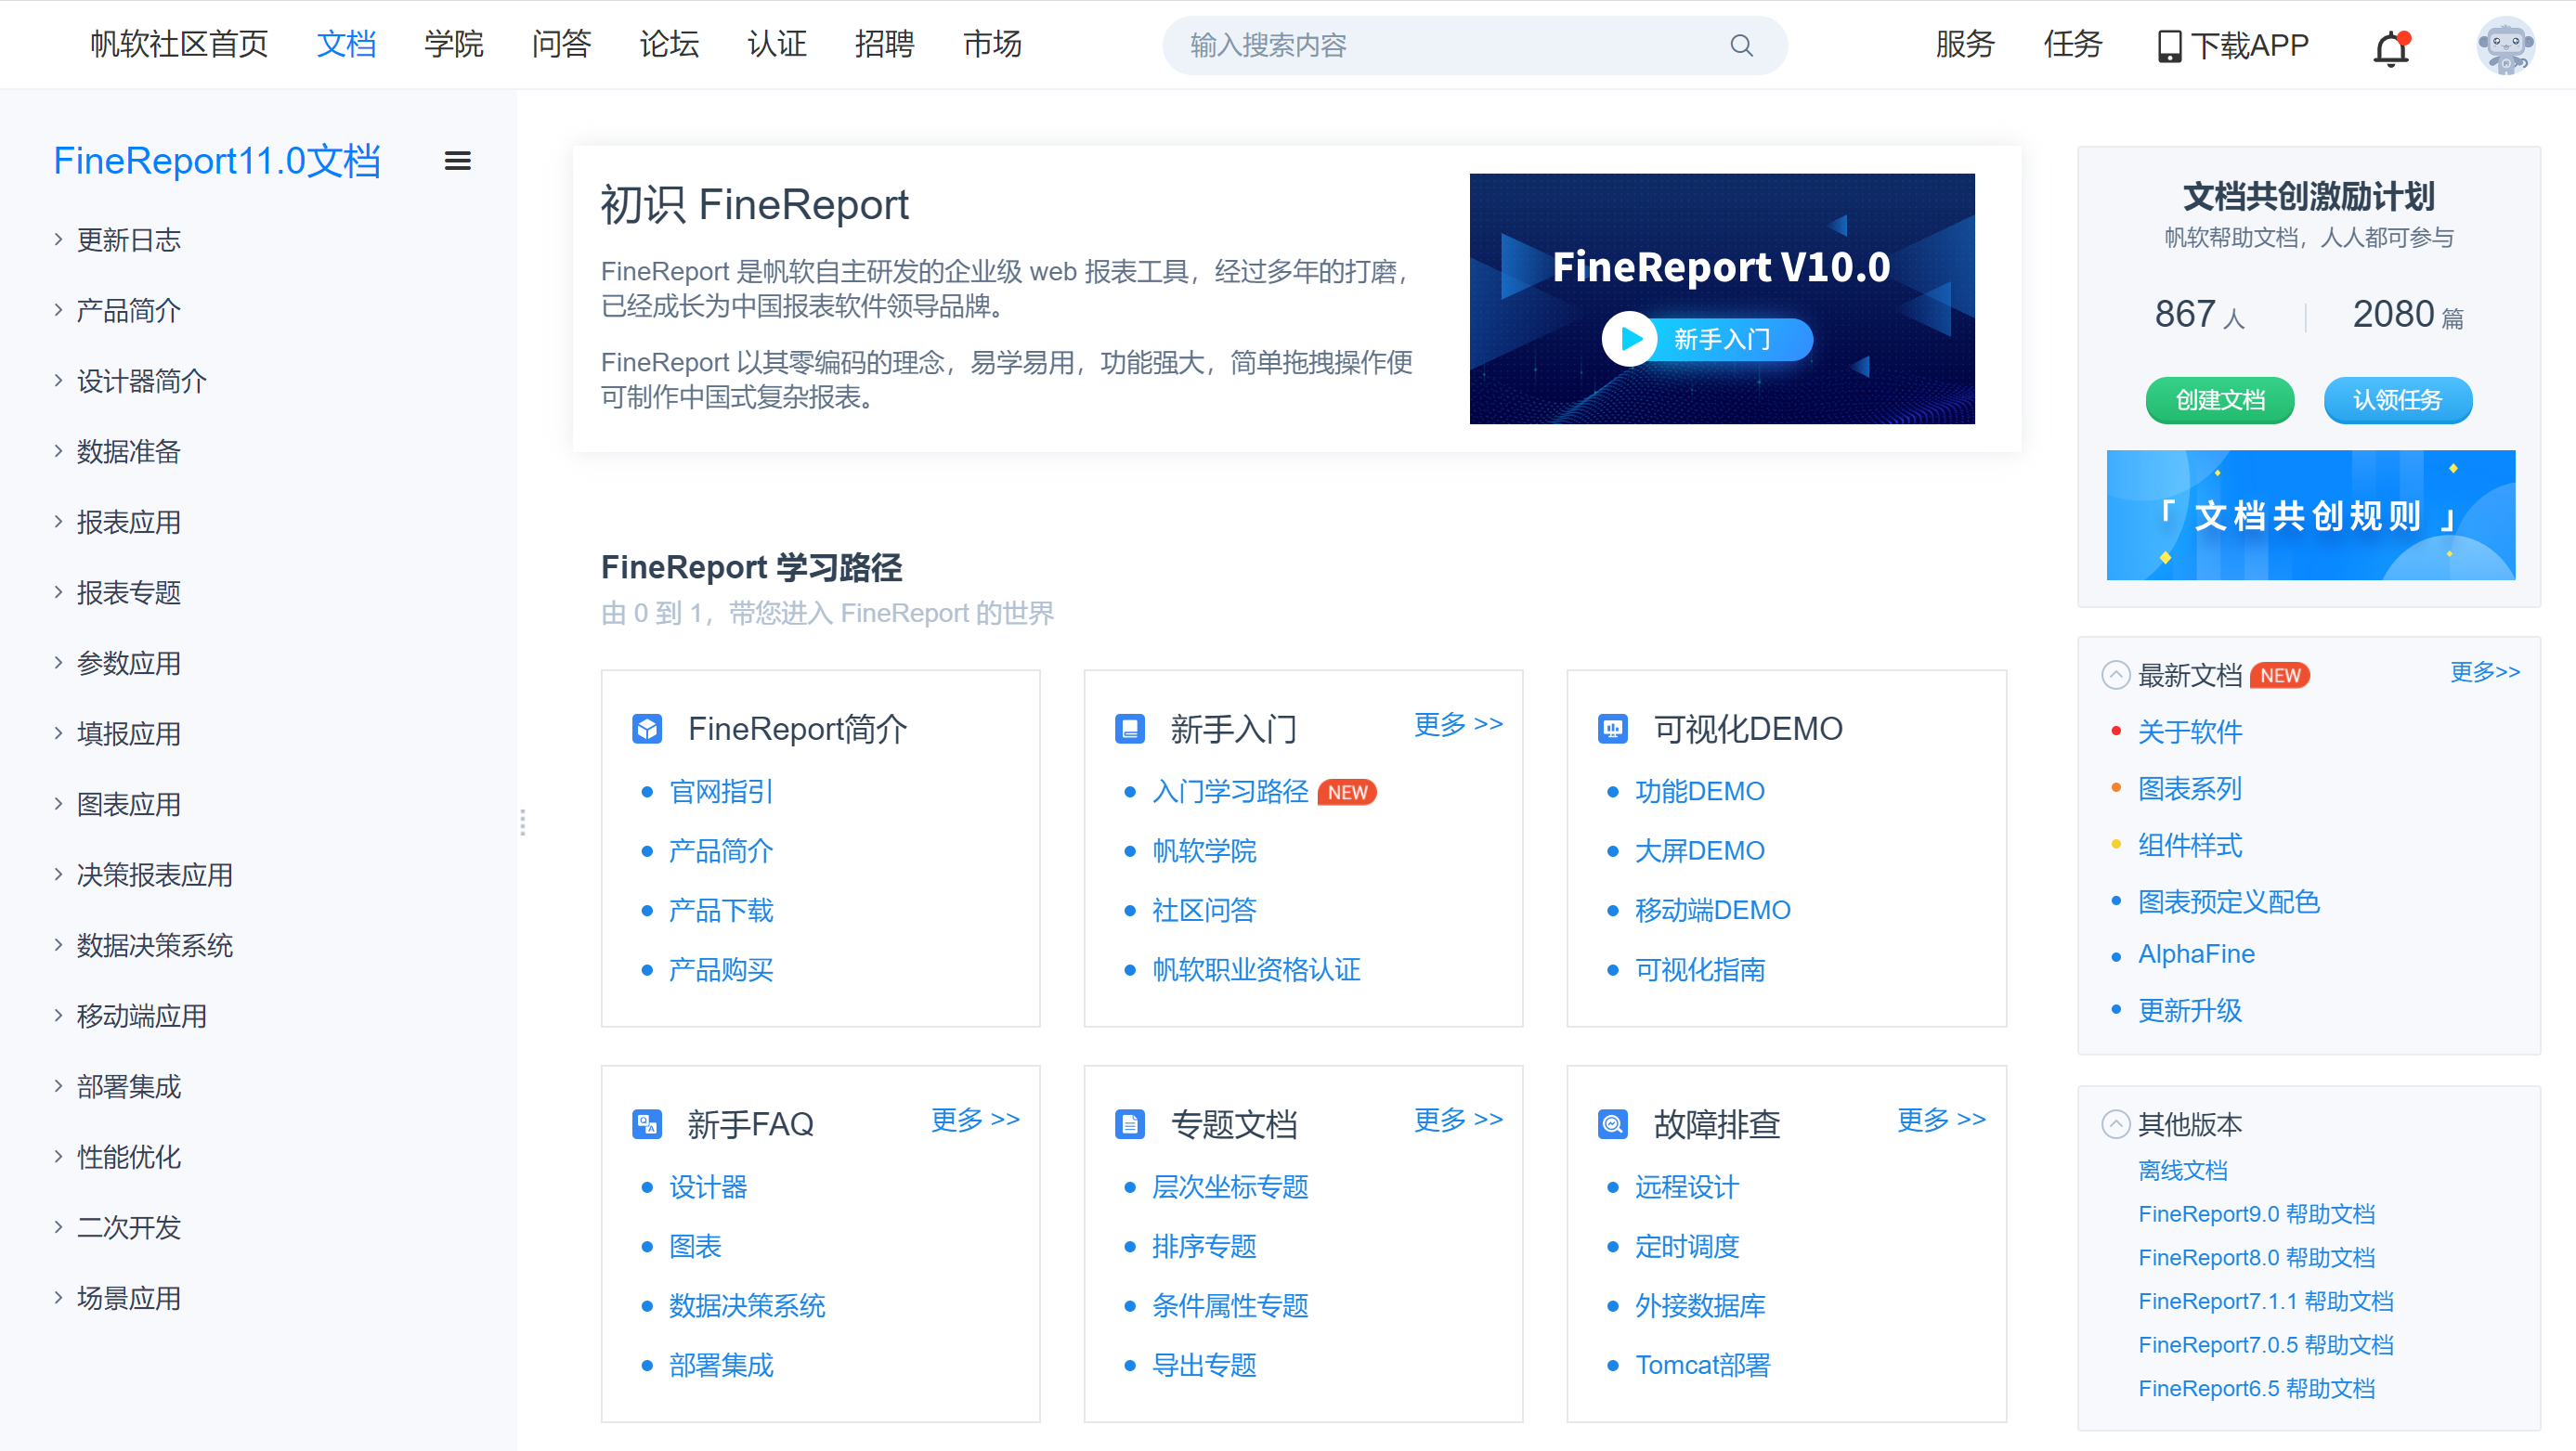
Task: Click the FineReport简介 section icon
Action: [x=647, y=728]
